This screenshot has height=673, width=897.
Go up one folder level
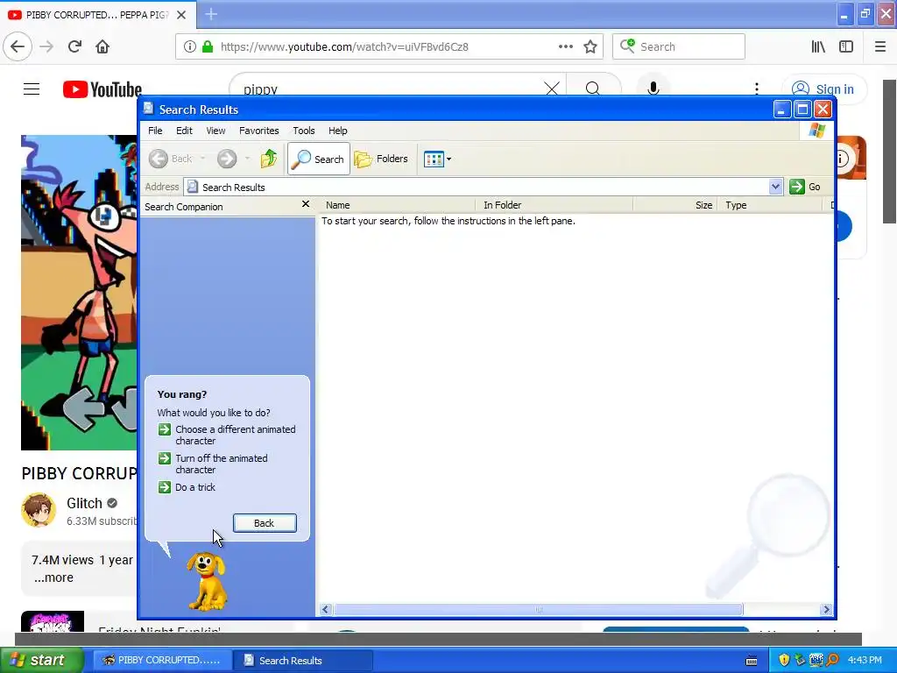(x=269, y=159)
